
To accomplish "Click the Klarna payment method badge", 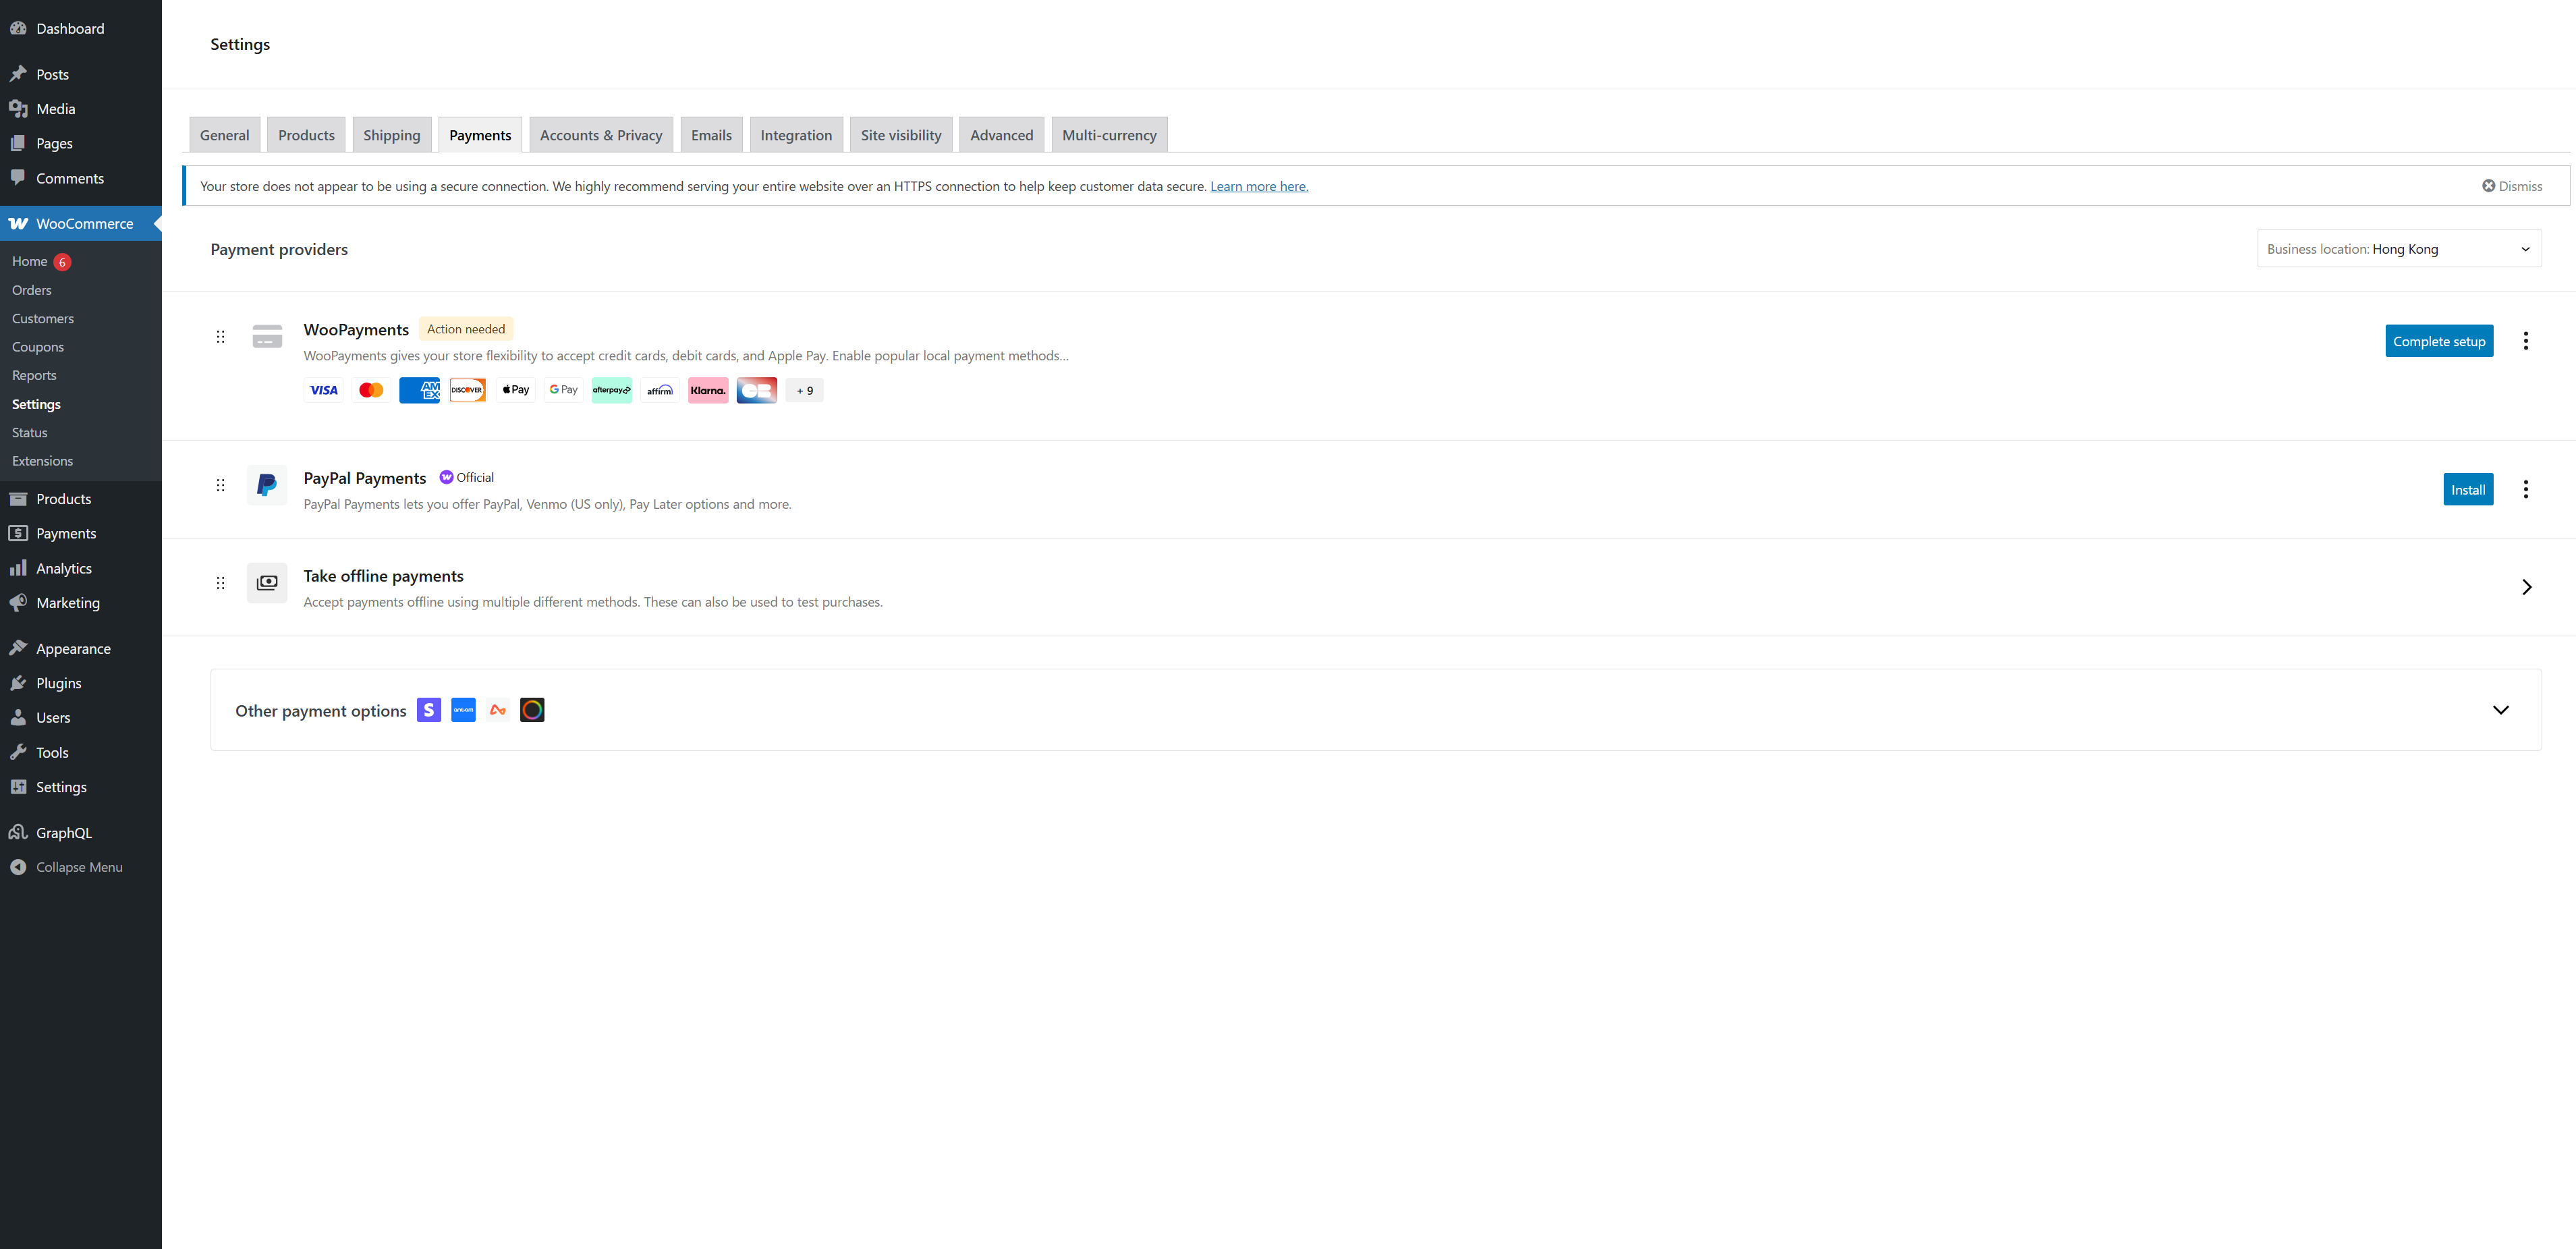I will [x=708, y=390].
